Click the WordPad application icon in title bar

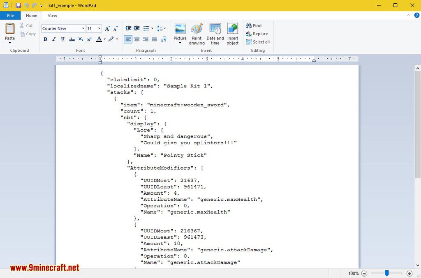[x=6, y=5]
